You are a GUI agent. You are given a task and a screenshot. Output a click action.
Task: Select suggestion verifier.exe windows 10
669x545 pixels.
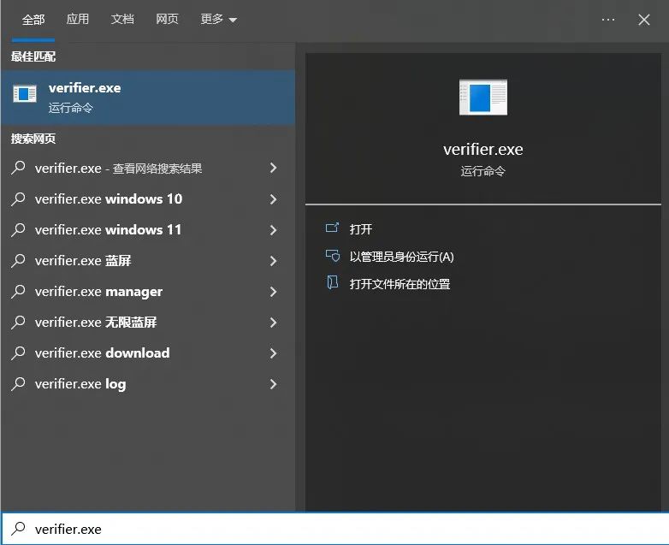click(x=148, y=198)
